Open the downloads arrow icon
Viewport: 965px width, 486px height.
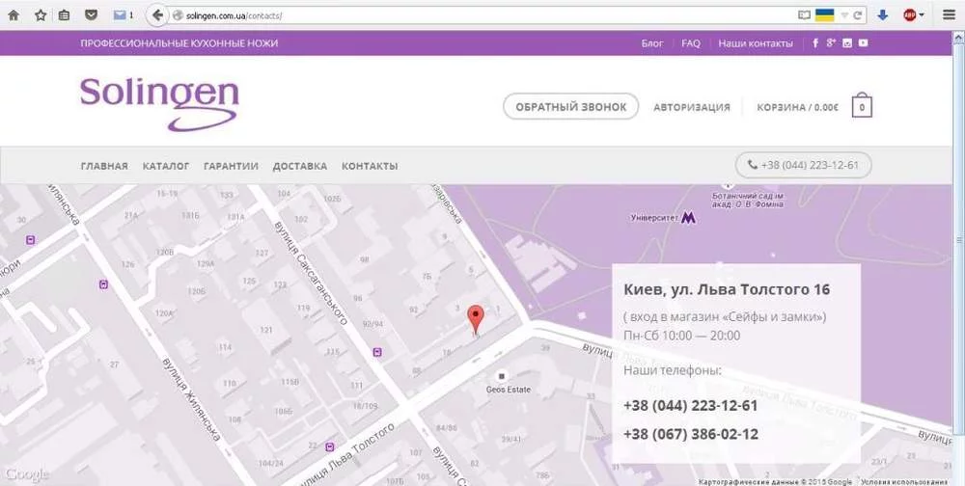883,15
